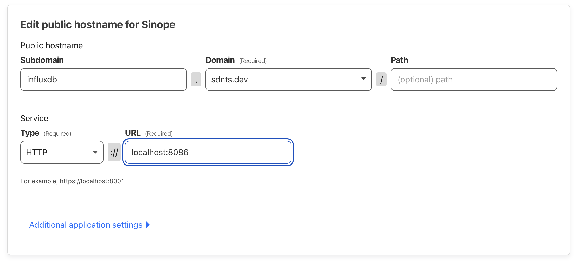
Task: Focus the URL field showing localhost:8086
Action: pos(207,152)
